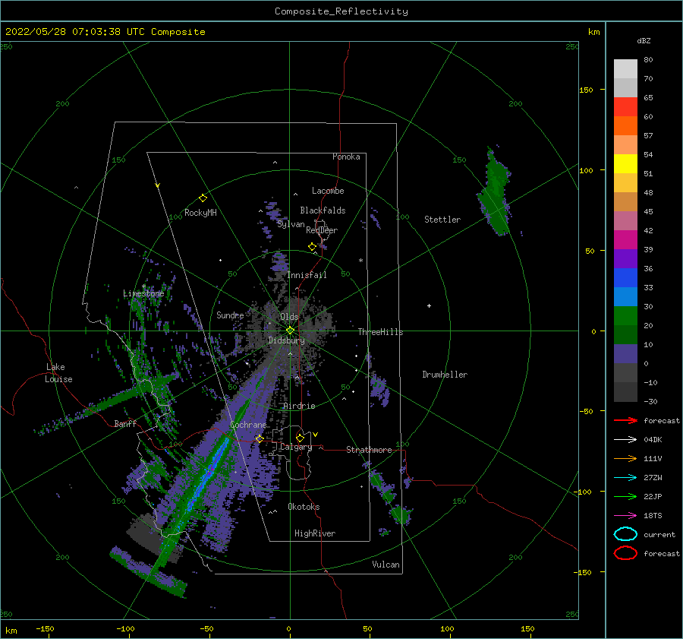The width and height of the screenshot is (683, 639).
Task: Click the blue 36 dBZ color swatch
Action: [625, 278]
